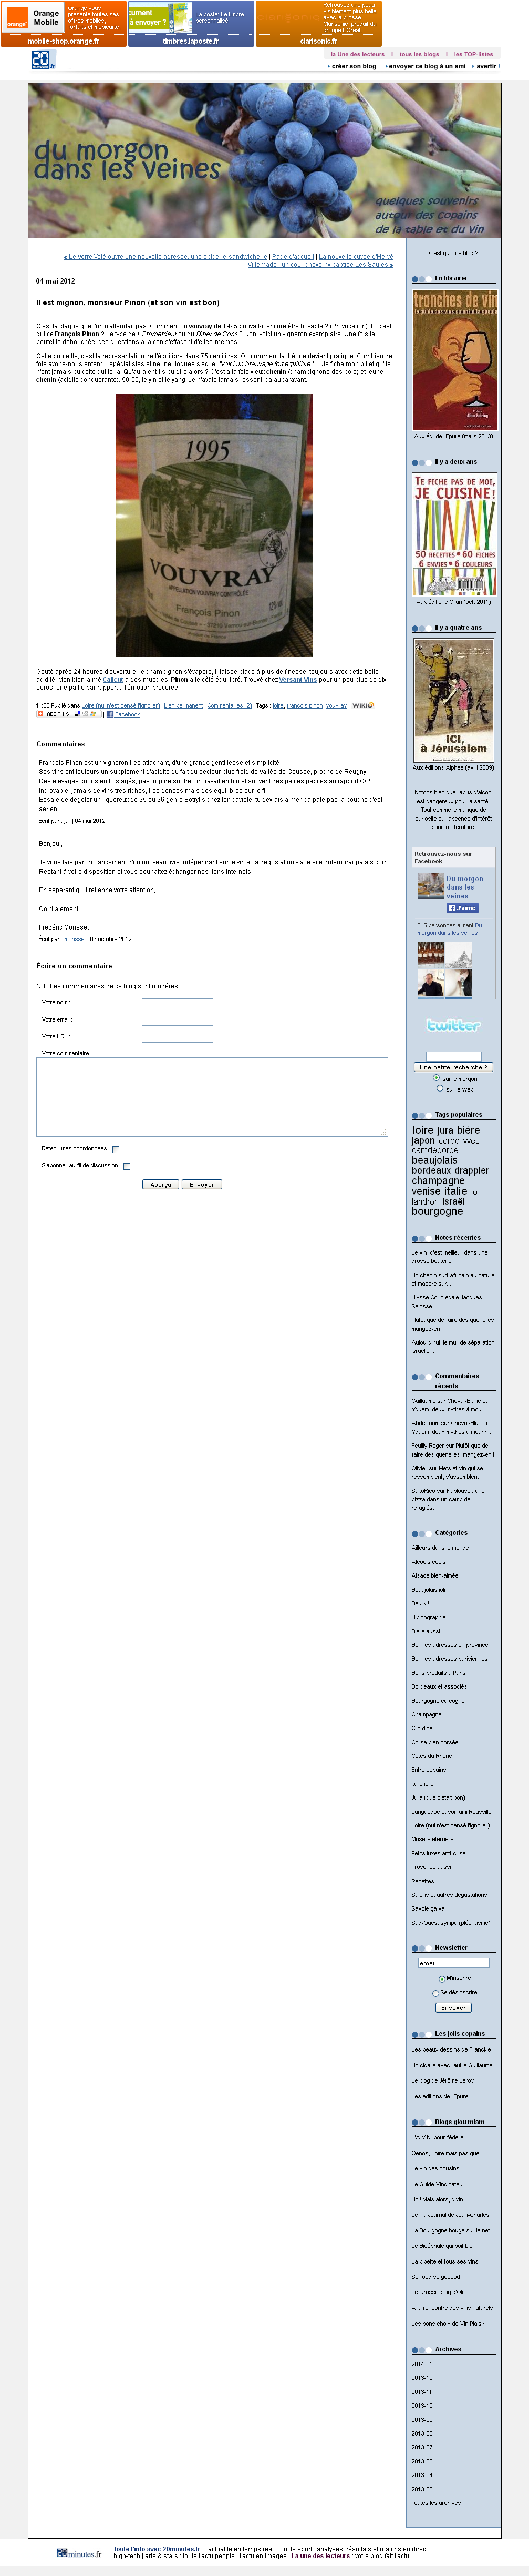Open the 'Beaujolais joli' category
This screenshot has width=529, height=2576.
pos(428,1589)
